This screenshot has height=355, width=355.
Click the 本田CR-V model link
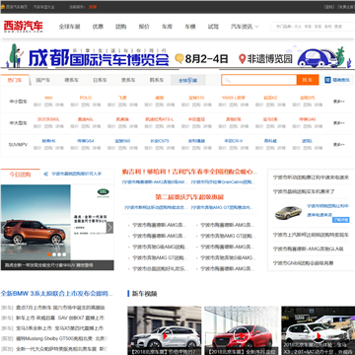pos(234,141)
